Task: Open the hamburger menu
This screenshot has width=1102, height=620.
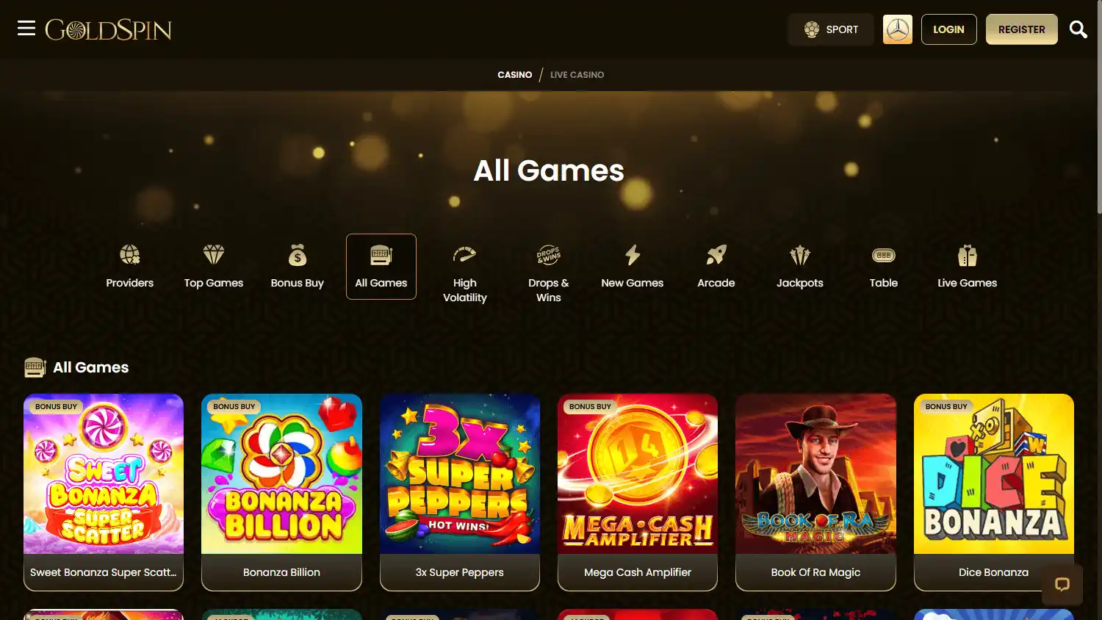Action: click(x=26, y=28)
